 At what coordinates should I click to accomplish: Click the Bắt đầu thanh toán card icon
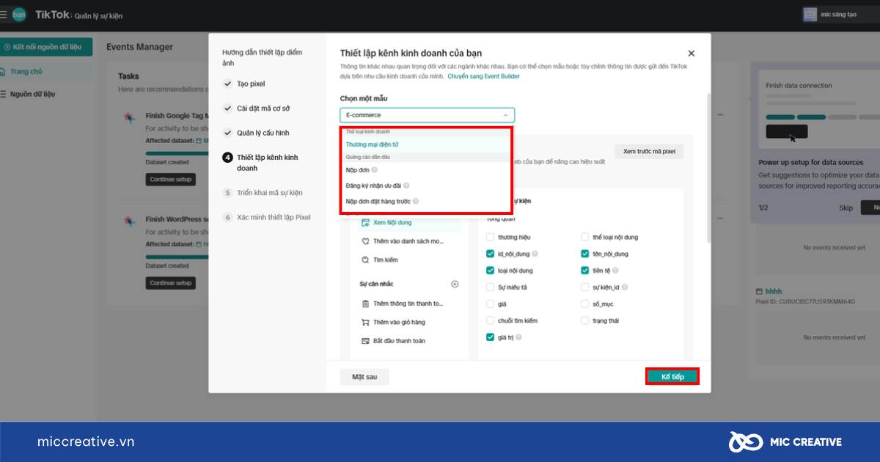(x=365, y=341)
